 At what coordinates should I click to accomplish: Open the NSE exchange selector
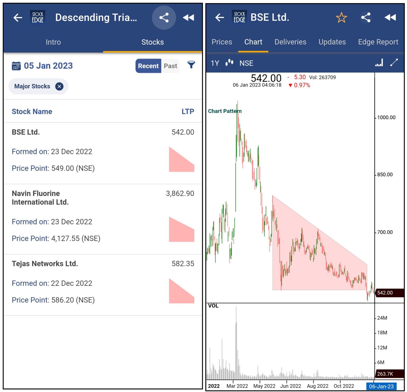(246, 63)
